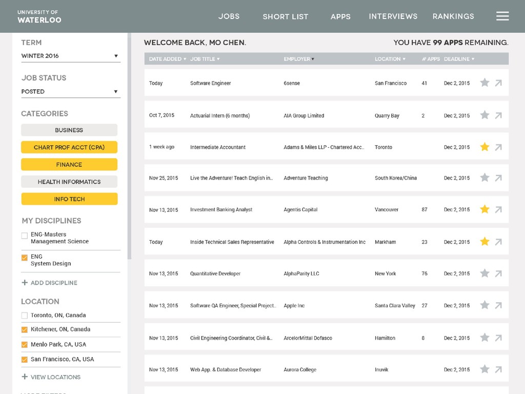Viewport: 525px width, 394px height.
Task: Uncheck Kitchener, ON, Canada location
Action: coord(25,330)
